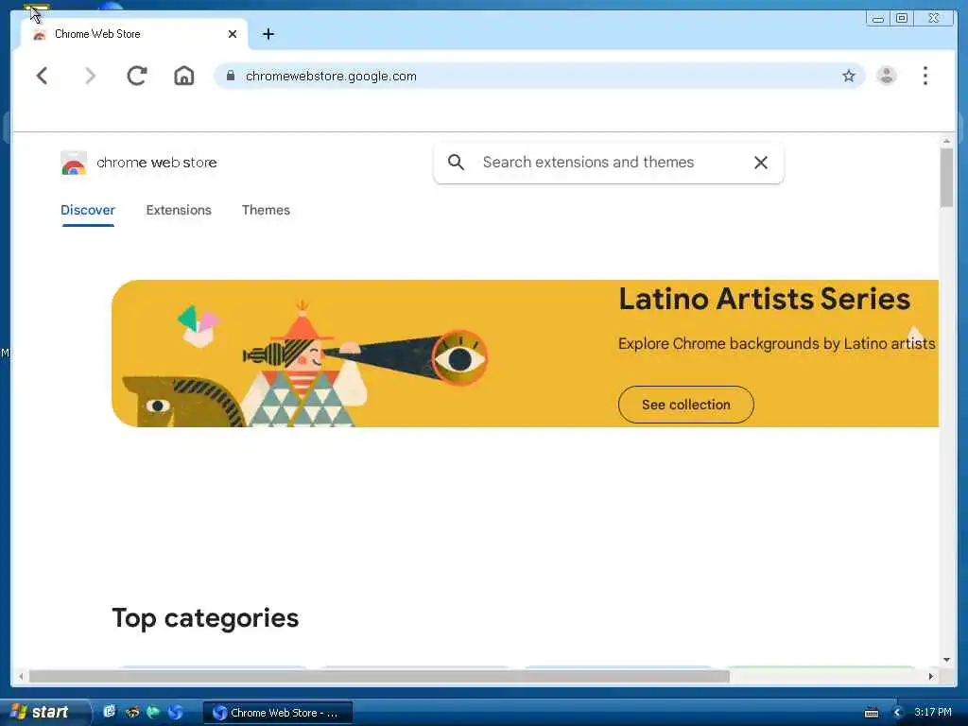Switch to the Discover tab
Screen dimensions: 968x726
(x=88, y=210)
